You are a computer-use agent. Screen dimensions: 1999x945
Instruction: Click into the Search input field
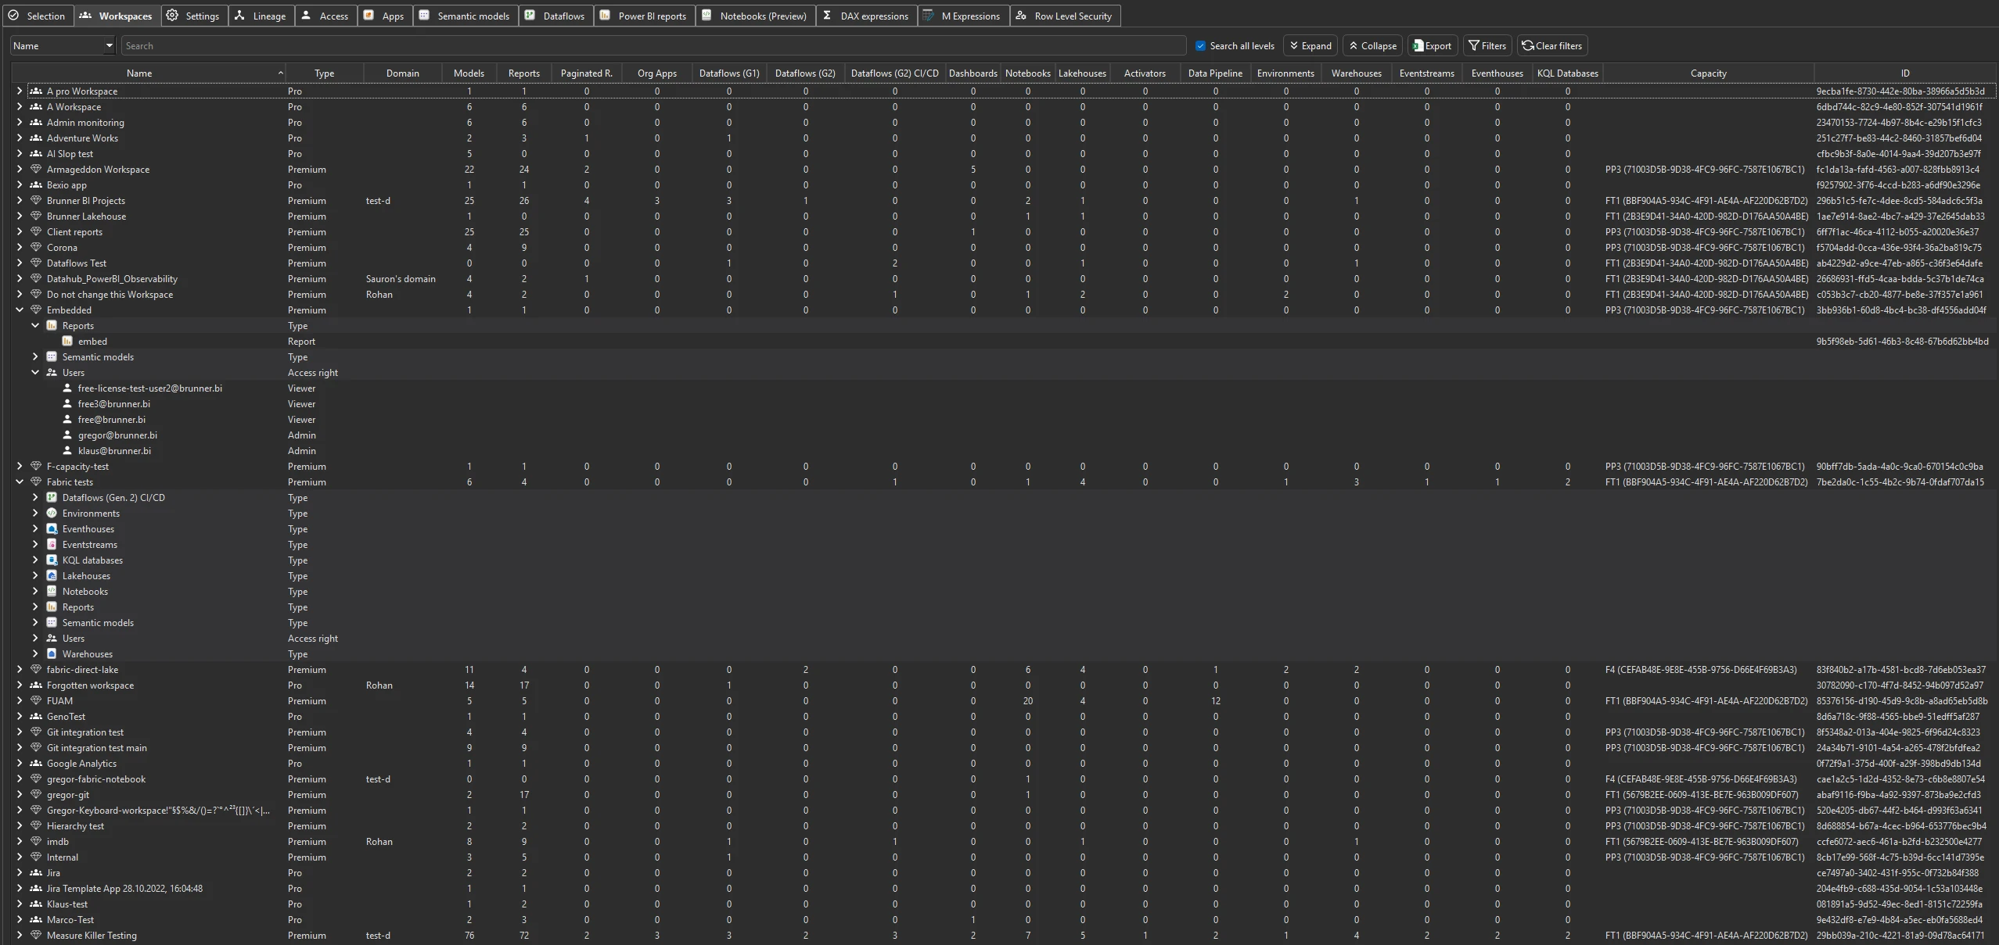653,45
